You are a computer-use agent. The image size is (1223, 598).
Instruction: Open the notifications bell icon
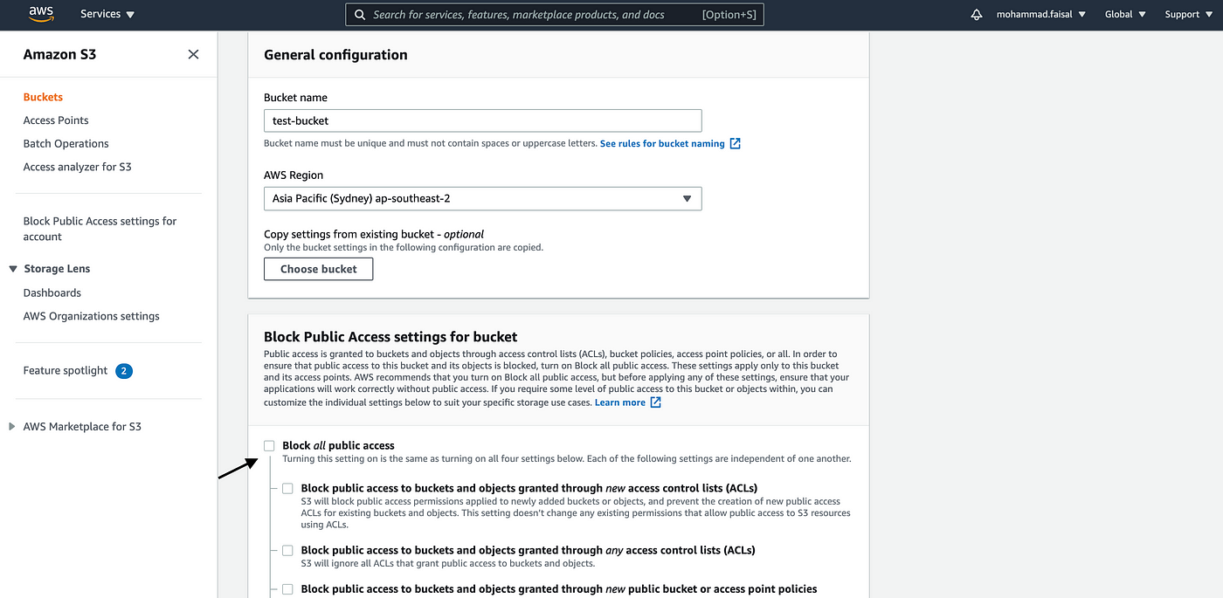[x=977, y=15]
